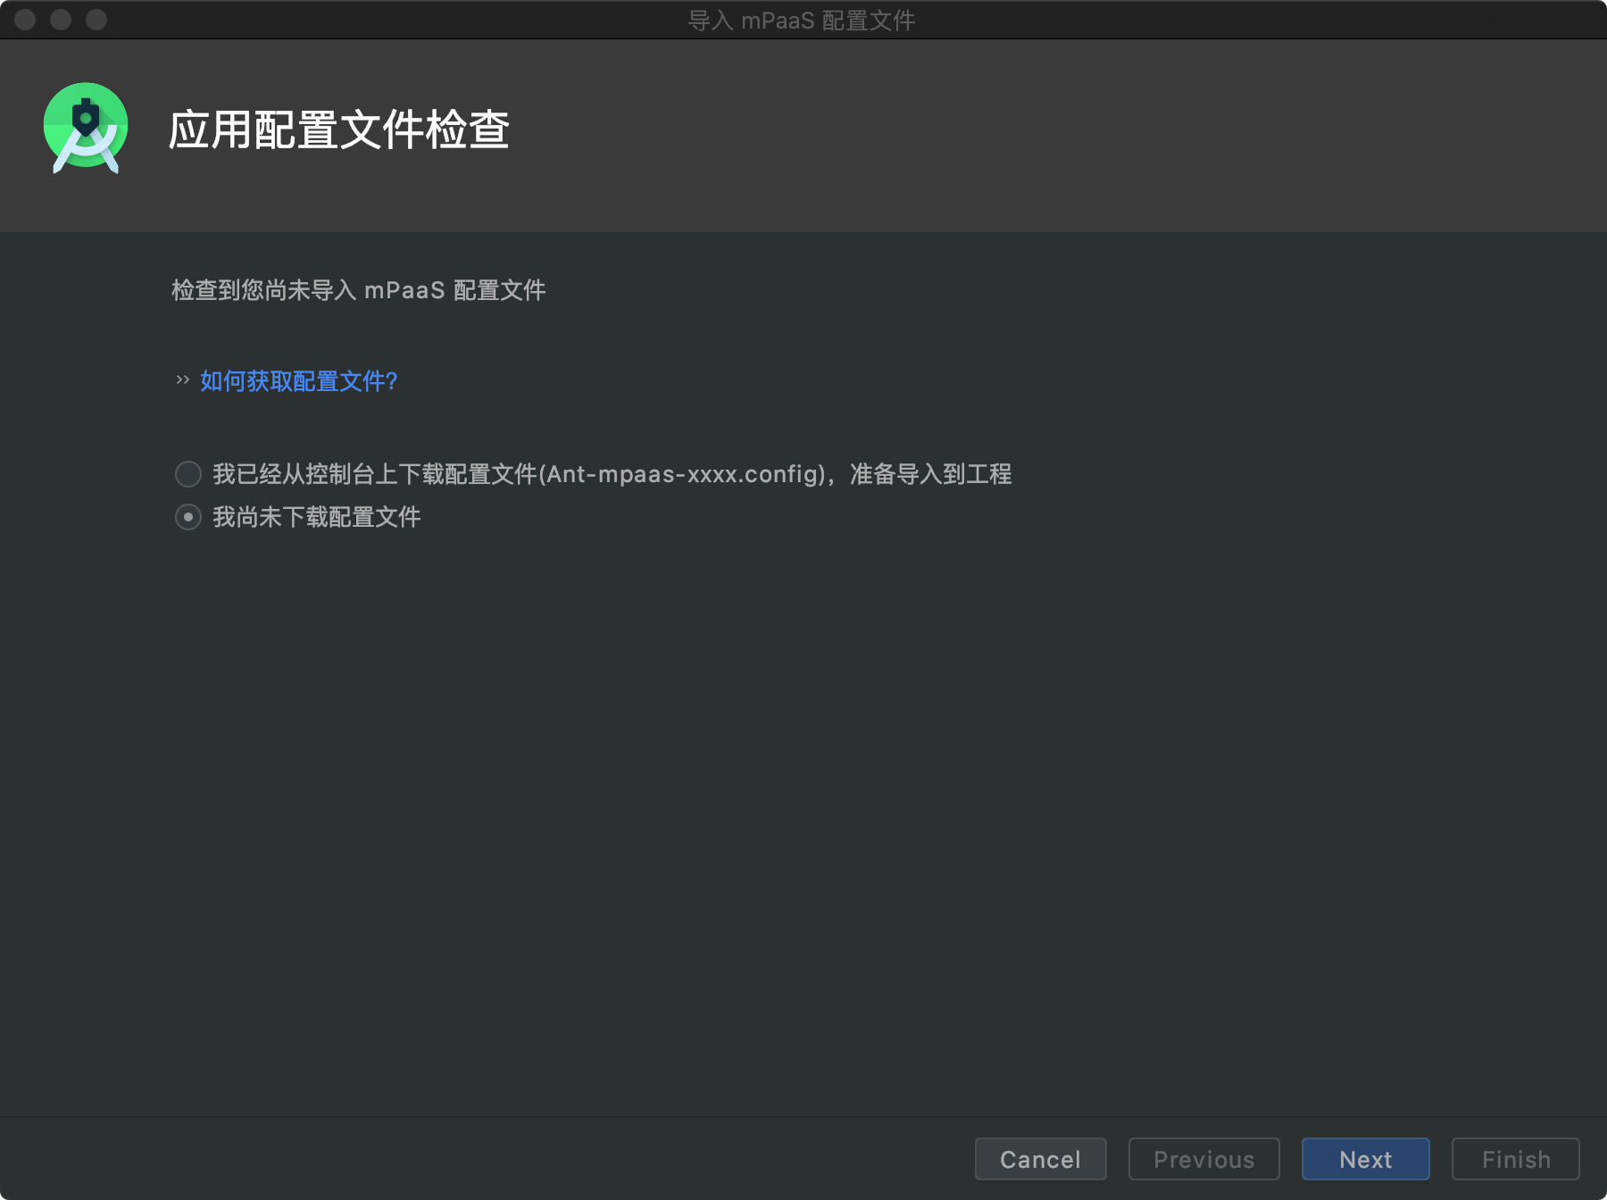The image size is (1607, 1200).
Task: Click the window title 导入 mPaaS 配置文件
Action: (802, 20)
